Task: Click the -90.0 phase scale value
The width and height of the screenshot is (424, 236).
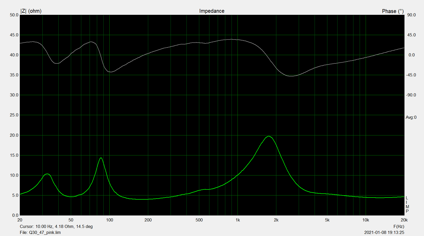Action: pyautogui.click(x=411, y=95)
